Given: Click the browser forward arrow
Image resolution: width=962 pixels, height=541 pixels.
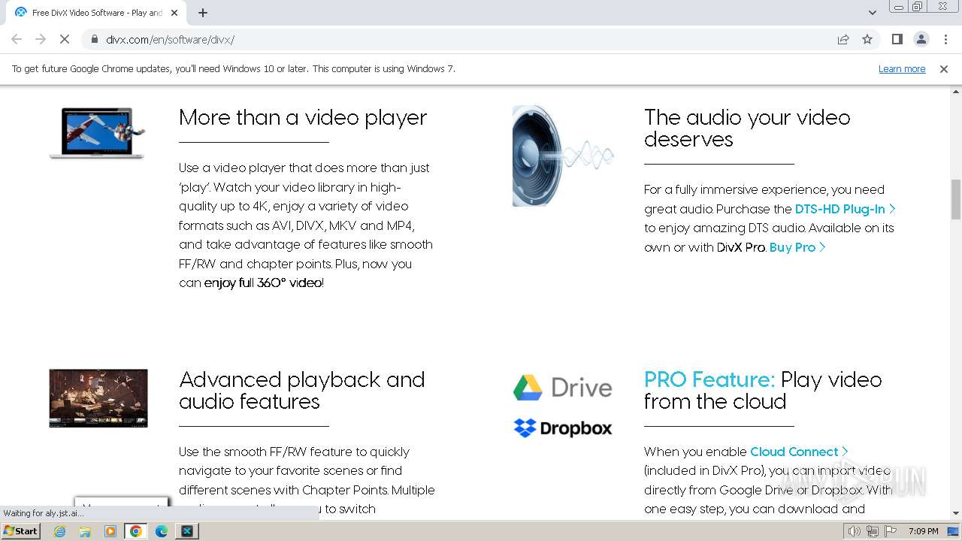Looking at the screenshot, I should click(41, 39).
